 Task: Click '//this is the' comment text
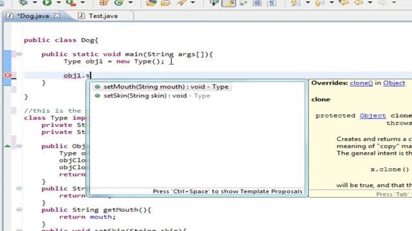coord(53,111)
